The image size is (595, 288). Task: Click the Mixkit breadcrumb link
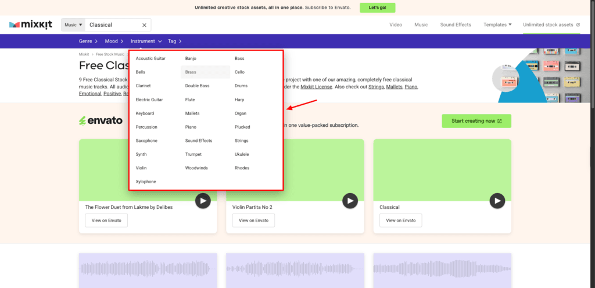84,54
